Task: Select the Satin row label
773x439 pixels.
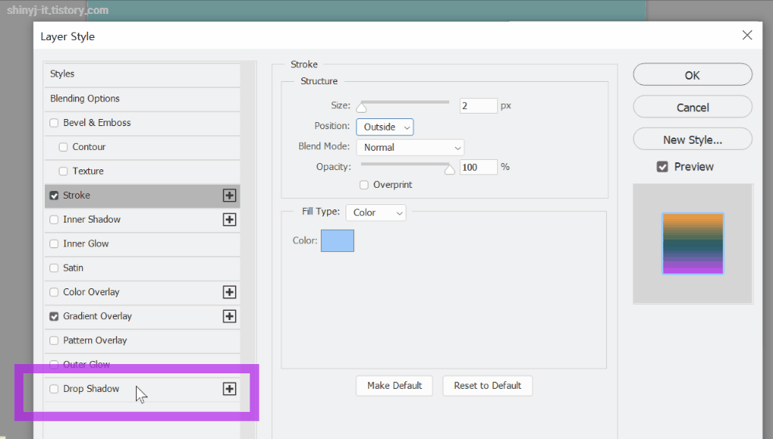Action: [73, 267]
